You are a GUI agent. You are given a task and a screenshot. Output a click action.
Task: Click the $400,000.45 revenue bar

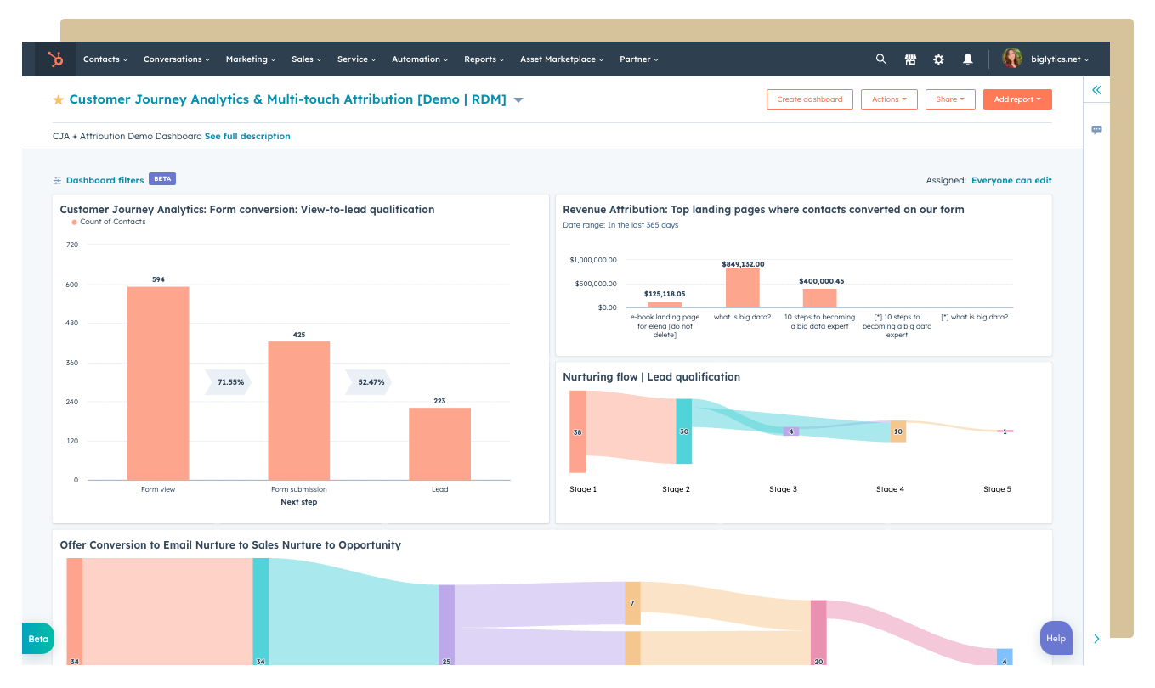(820, 298)
